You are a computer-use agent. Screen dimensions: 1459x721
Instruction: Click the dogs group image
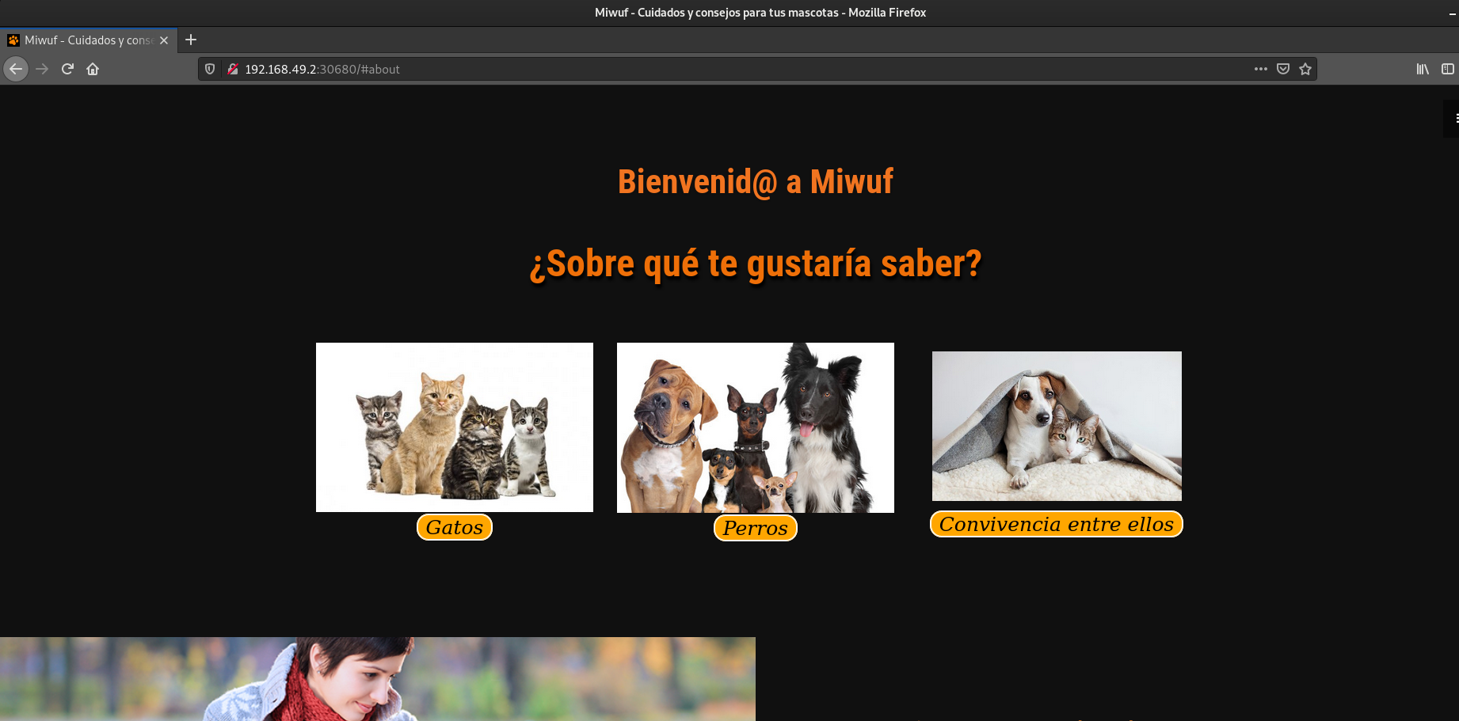pyautogui.click(x=755, y=427)
